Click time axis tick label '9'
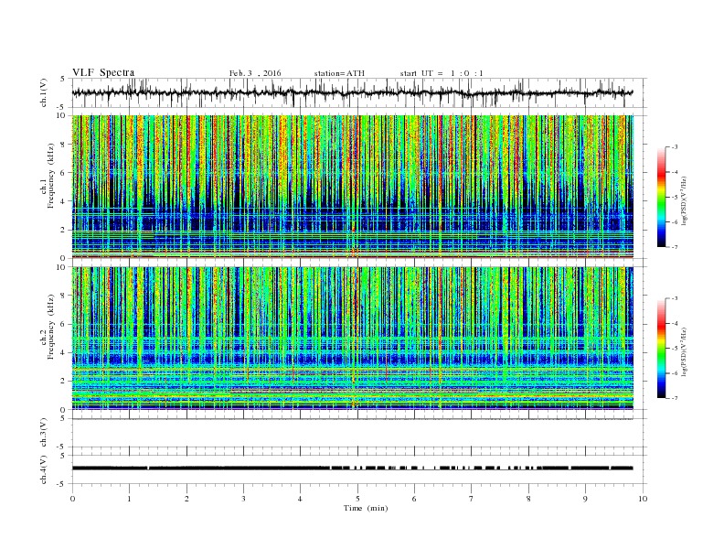 585,499
